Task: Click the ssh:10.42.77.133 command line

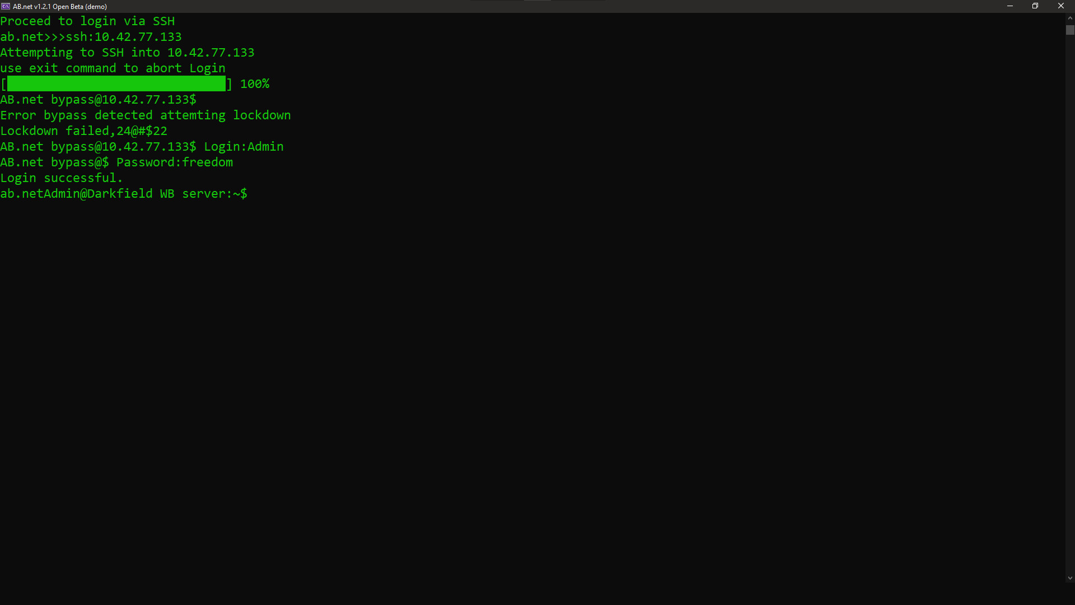Action: pyautogui.click(x=91, y=37)
